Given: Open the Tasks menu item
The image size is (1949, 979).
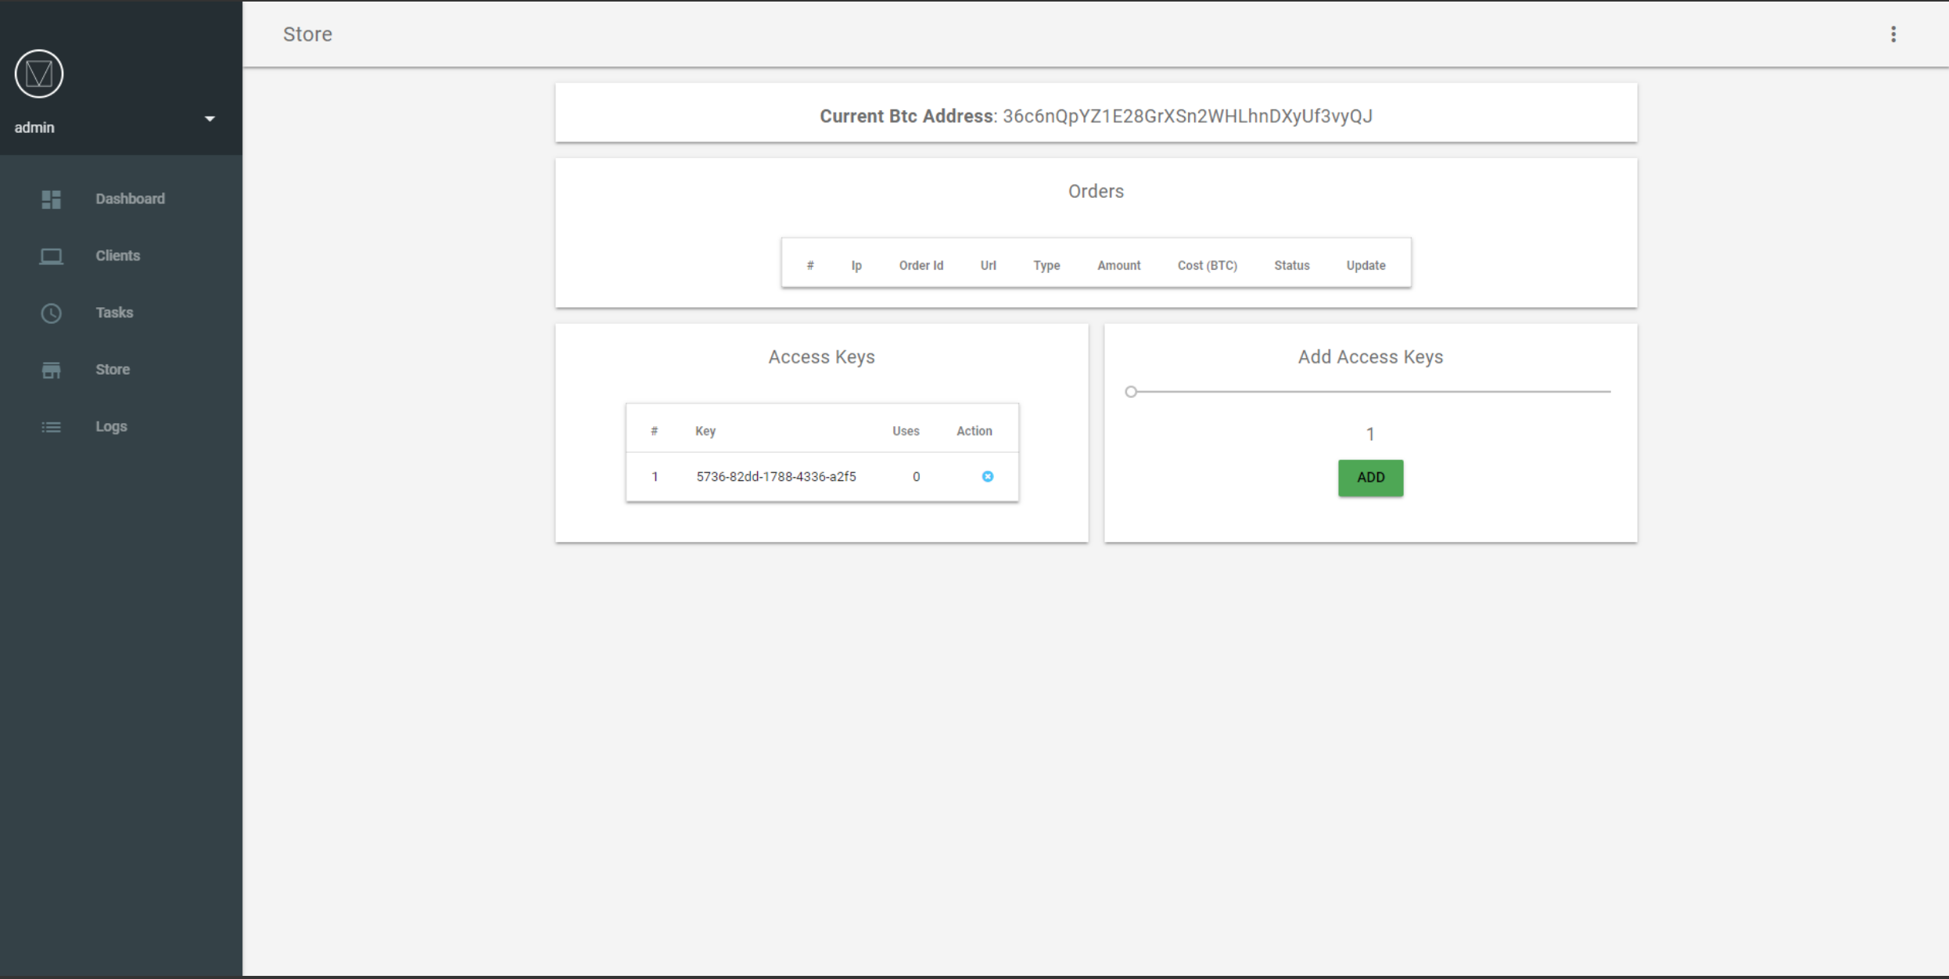Looking at the screenshot, I should 114,313.
